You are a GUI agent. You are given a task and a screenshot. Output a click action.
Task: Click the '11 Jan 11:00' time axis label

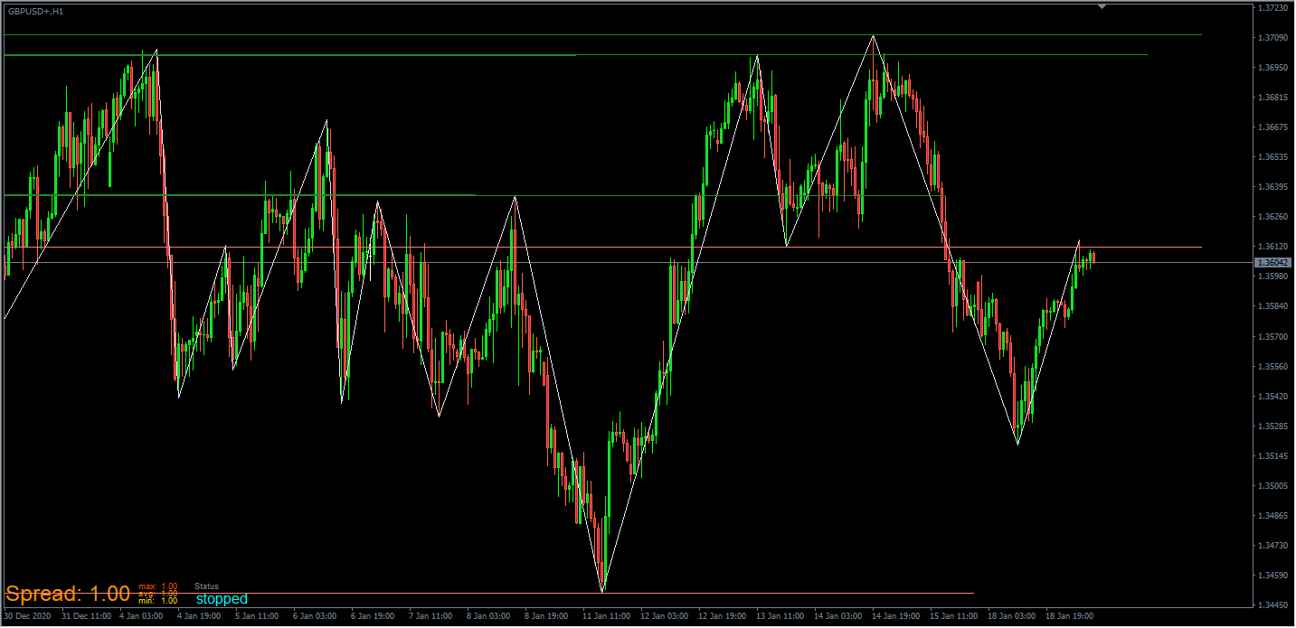click(606, 616)
